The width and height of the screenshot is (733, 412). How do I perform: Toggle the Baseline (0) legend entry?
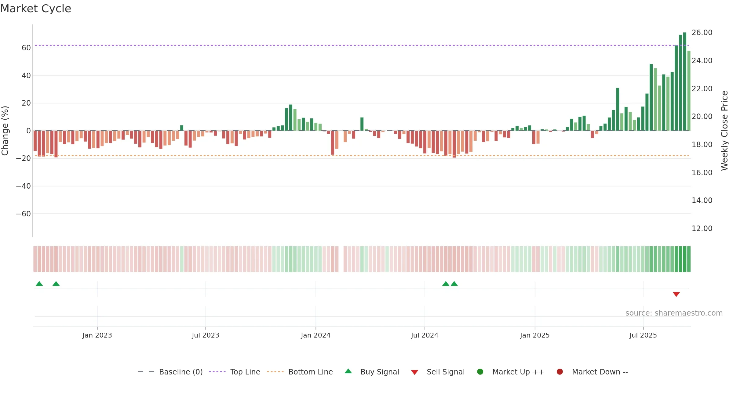pyautogui.click(x=170, y=372)
